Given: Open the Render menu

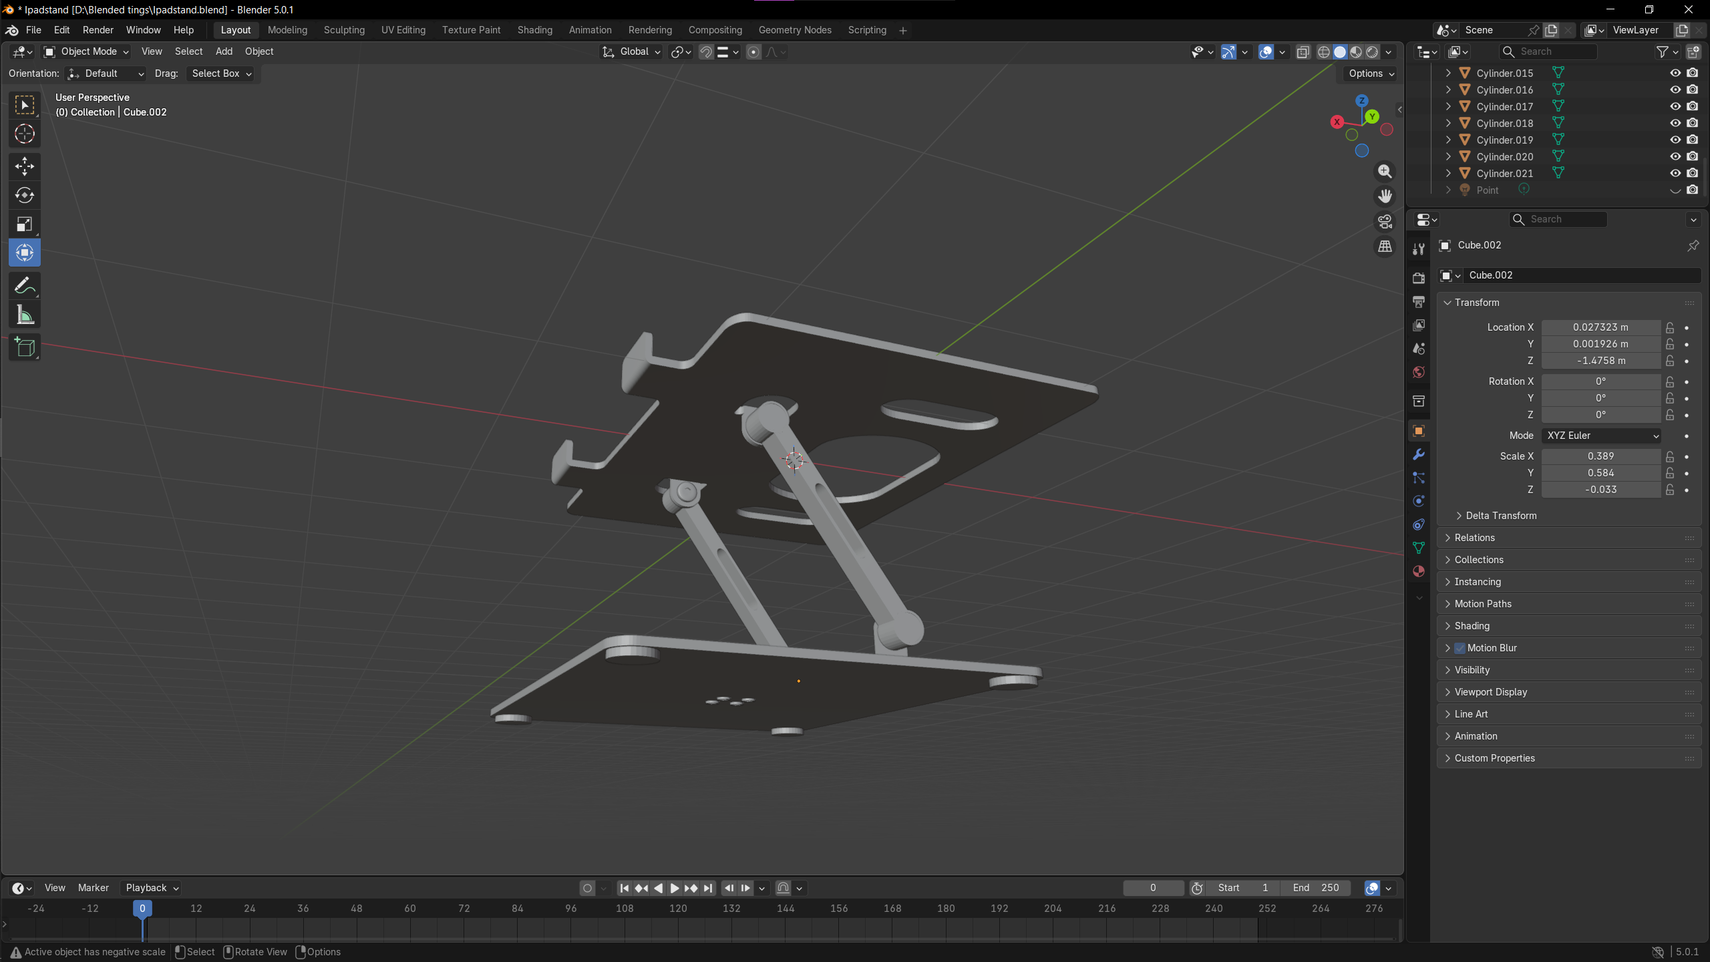Looking at the screenshot, I should click(98, 30).
